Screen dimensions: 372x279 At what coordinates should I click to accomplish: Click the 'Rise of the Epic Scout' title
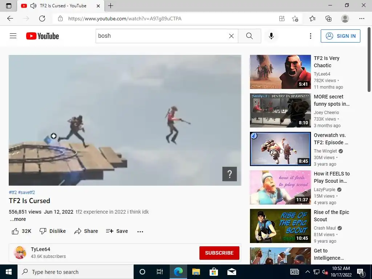(x=331, y=216)
